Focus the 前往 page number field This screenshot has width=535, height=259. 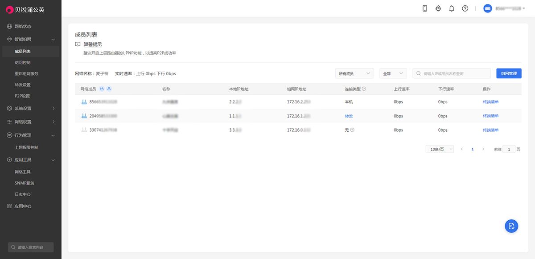tap(509, 149)
